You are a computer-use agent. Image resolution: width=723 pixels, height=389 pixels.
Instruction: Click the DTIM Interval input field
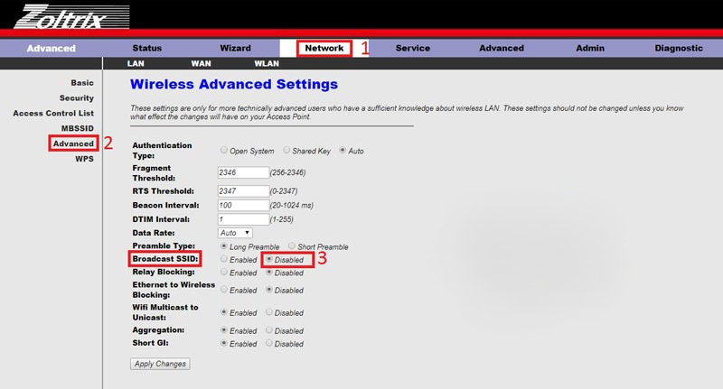(243, 219)
